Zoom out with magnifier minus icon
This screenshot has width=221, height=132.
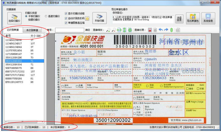pos(114,30)
